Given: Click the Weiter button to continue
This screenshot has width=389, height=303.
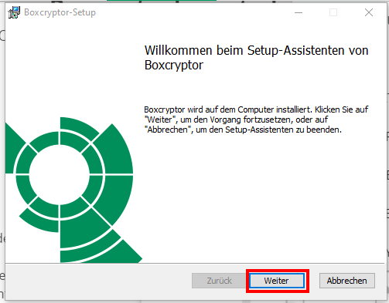Looking at the screenshot, I should click(x=277, y=281).
